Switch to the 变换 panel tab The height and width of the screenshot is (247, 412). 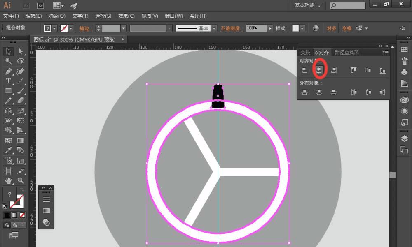305,53
